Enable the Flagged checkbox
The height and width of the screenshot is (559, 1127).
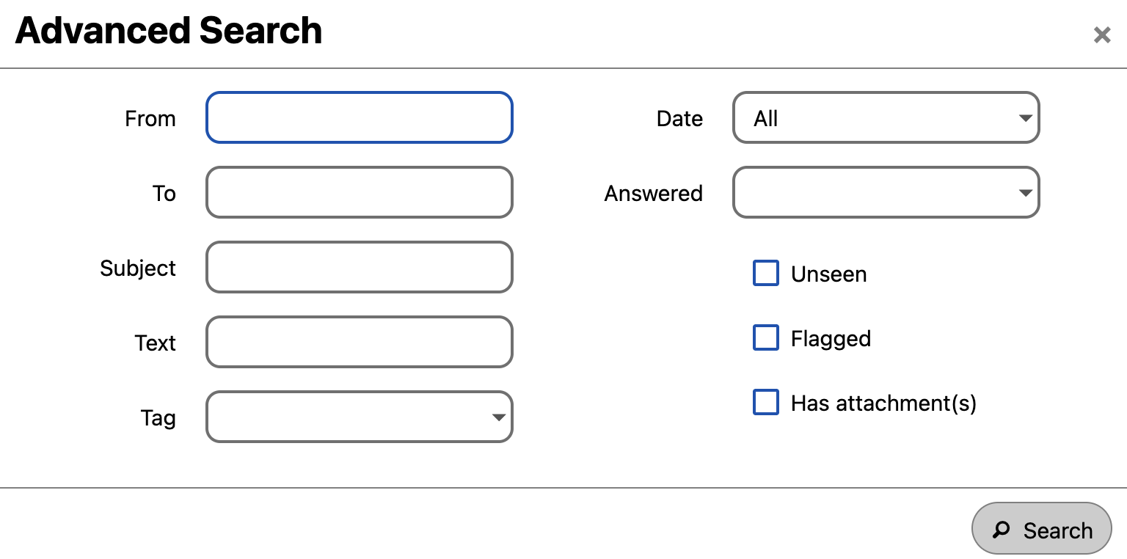[766, 337]
